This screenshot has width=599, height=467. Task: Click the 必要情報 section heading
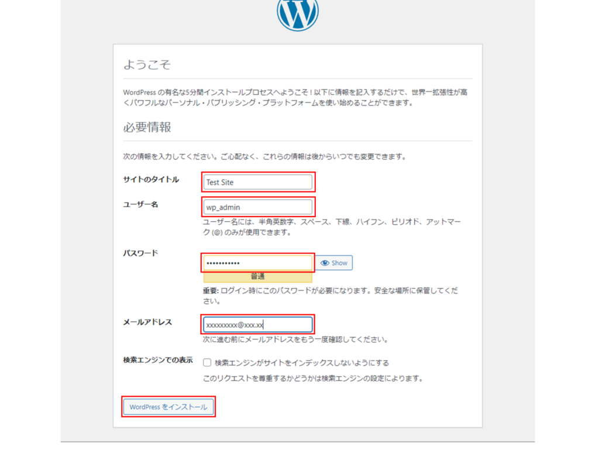[147, 127]
